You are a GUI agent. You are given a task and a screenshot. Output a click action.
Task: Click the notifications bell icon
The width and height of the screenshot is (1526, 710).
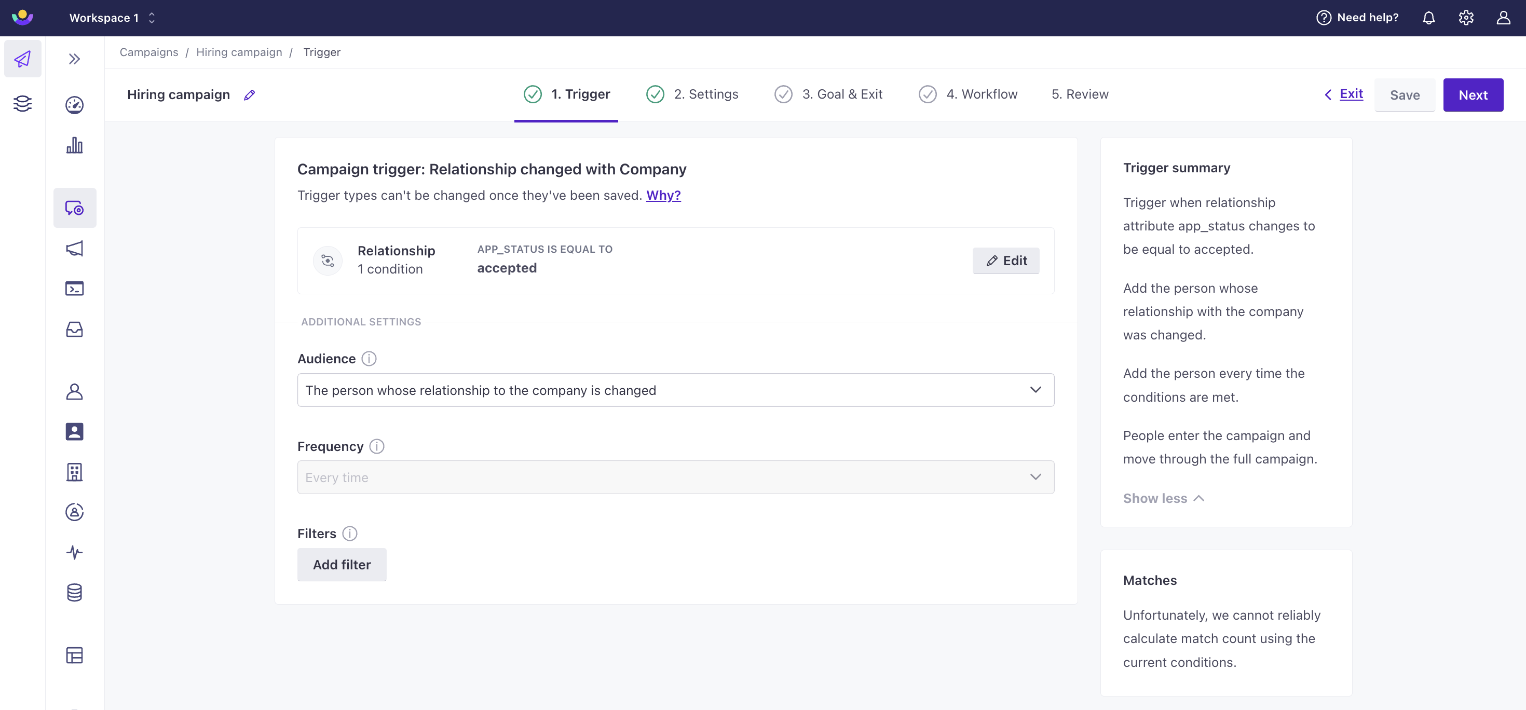pyautogui.click(x=1428, y=18)
